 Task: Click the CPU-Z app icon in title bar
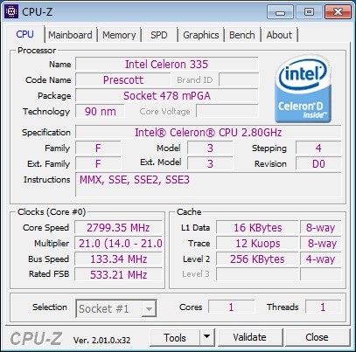coord(11,11)
